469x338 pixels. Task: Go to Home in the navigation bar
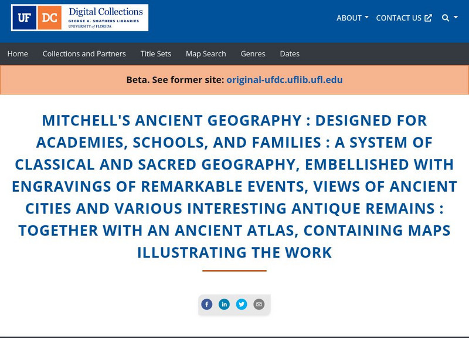(18, 53)
